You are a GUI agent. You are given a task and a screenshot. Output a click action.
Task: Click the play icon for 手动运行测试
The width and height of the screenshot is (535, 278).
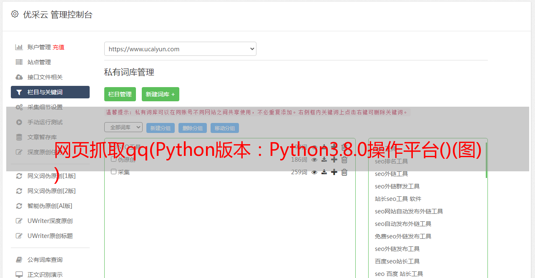(19, 122)
